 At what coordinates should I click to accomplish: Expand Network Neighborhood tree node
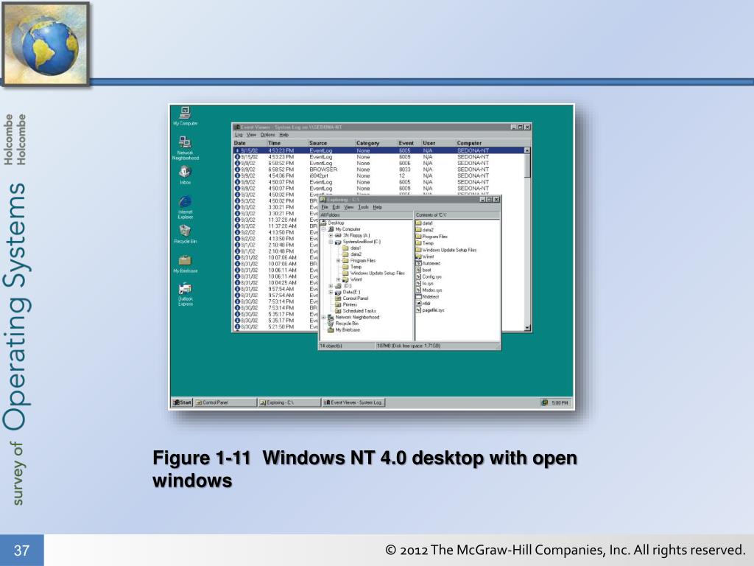[324, 318]
